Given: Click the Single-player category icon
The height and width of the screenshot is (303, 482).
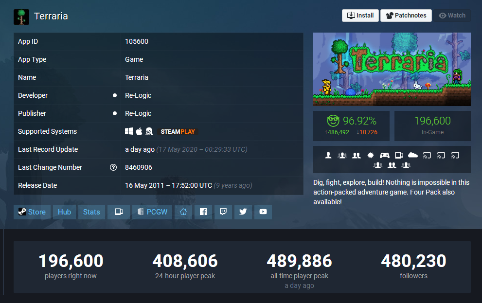Looking at the screenshot, I should coord(328,155).
